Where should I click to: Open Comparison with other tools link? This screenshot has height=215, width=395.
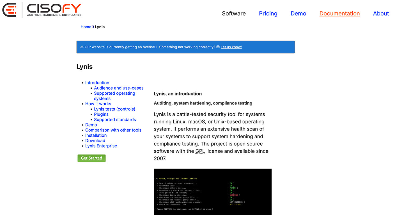click(113, 130)
